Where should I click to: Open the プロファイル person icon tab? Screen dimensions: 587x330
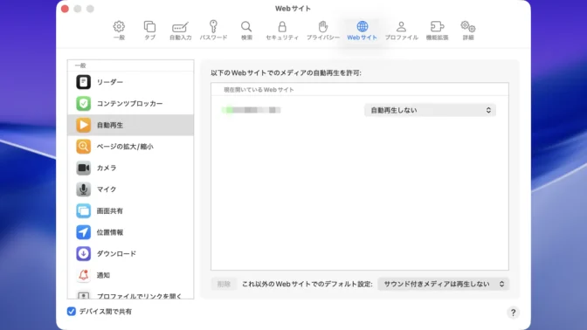pos(401,31)
